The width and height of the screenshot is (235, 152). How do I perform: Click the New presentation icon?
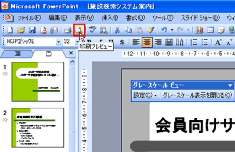(x=10, y=30)
